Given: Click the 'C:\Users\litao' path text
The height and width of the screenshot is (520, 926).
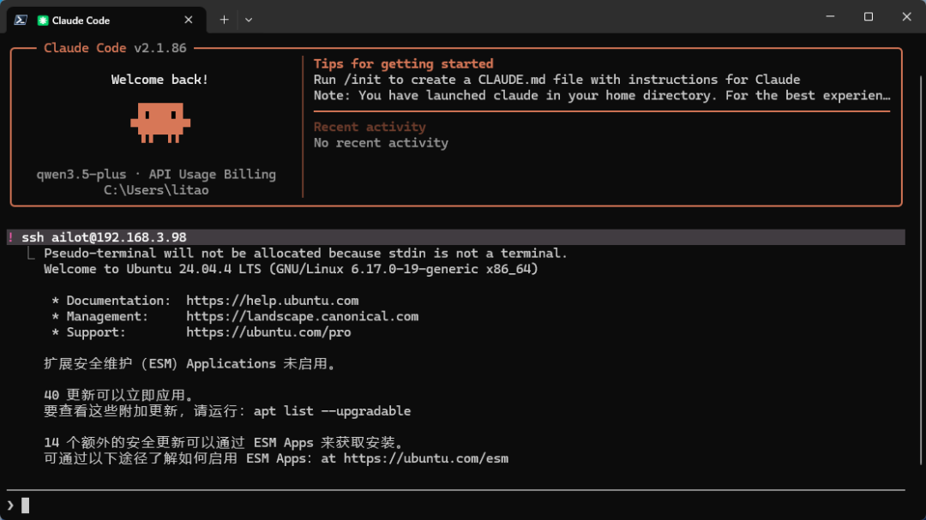Looking at the screenshot, I should pos(157,190).
